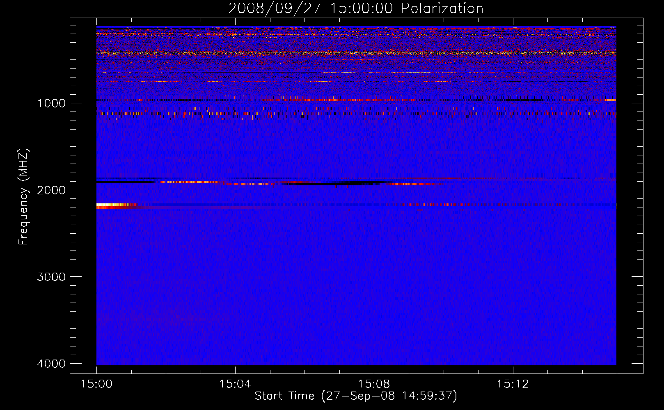Click the 3000 frequency tick label
This screenshot has width=664, height=410.
pyautogui.click(x=51, y=277)
